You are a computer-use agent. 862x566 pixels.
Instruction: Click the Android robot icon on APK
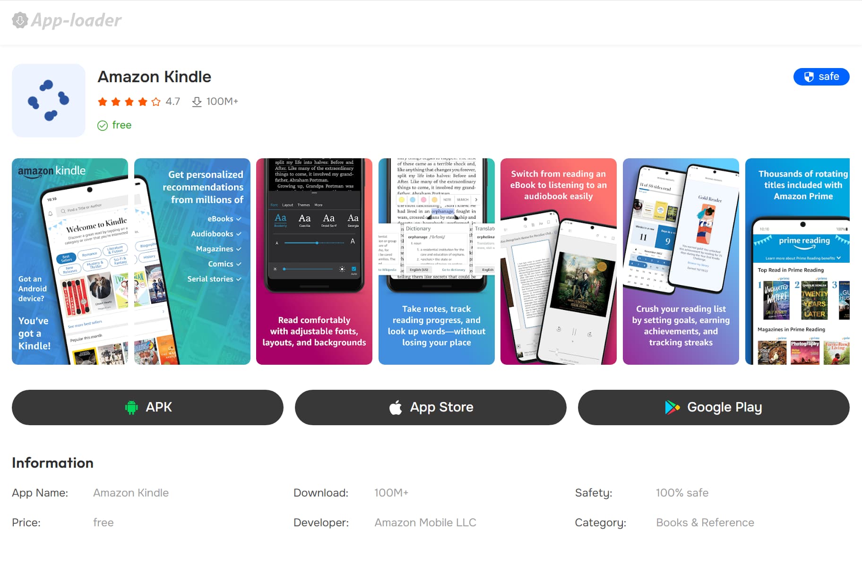131,407
